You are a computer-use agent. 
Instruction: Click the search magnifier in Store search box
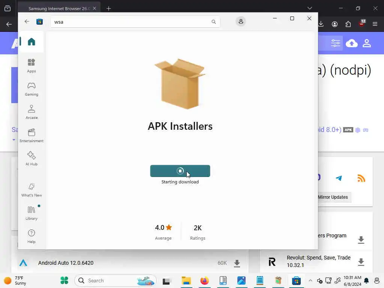[213, 22]
